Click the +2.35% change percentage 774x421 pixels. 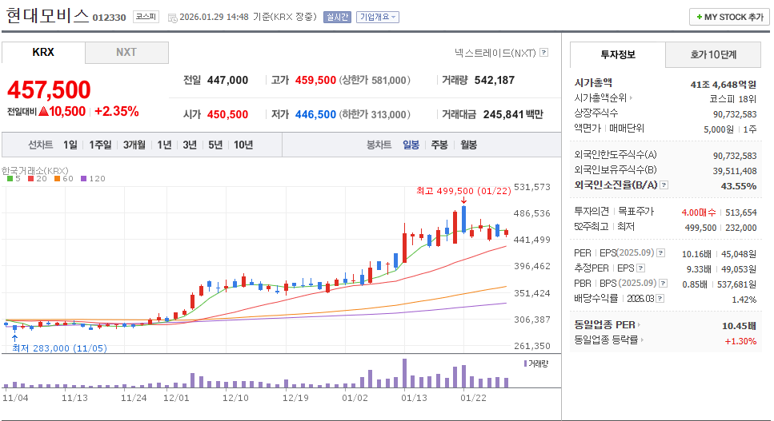(x=117, y=112)
